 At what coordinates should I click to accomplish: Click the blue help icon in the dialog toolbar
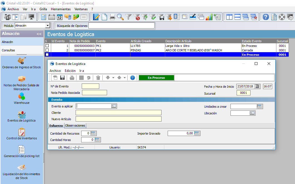pos(133,78)
